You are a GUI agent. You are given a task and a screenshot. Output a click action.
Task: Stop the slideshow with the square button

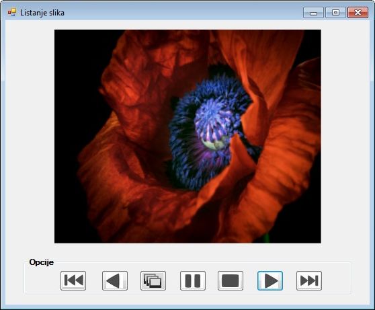231,280
